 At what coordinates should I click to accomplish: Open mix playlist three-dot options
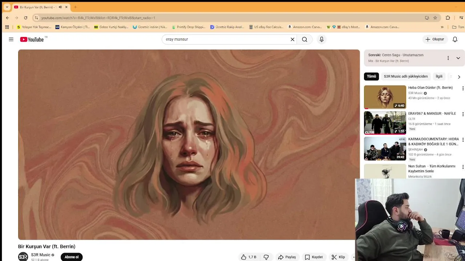pos(448,58)
